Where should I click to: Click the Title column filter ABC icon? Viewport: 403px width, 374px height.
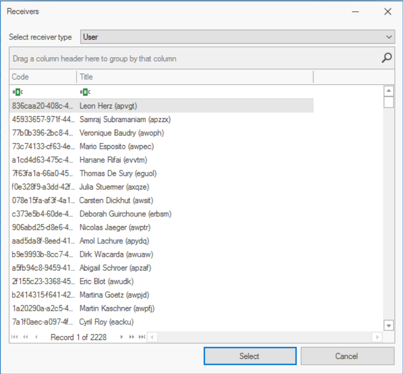(85, 92)
